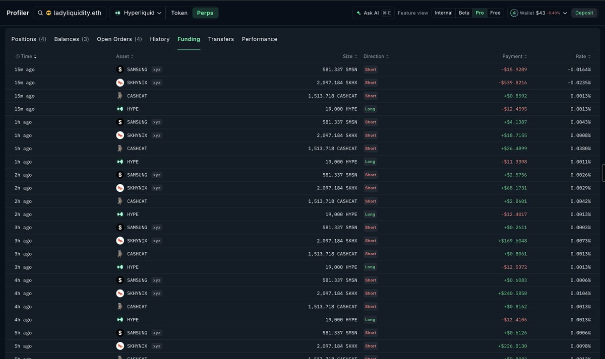The image size is (605, 359).
Task: Click the SKHYNIX icon in the 2h ago row
Action: (120, 188)
